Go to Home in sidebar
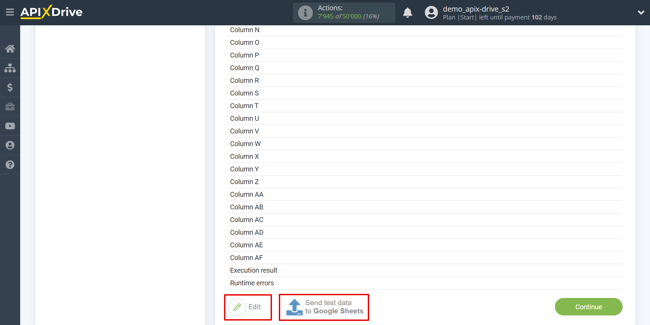 point(10,49)
